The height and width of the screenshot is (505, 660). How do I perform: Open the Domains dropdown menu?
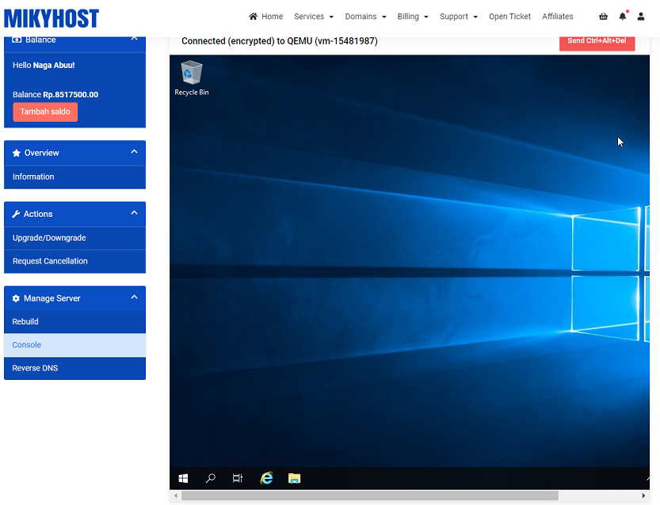pyautogui.click(x=365, y=17)
